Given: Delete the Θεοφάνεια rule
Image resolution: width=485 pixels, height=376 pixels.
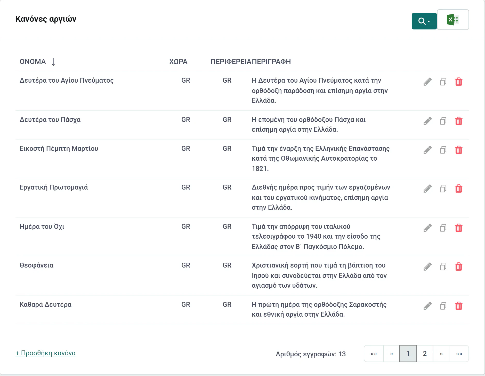Looking at the screenshot, I should pyautogui.click(x=458, y=267).
